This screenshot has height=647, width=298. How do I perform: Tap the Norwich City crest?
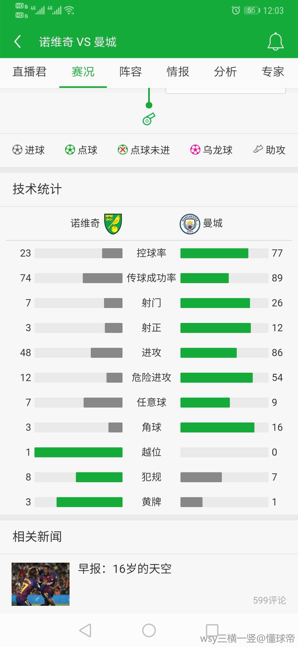click(113, 224)
